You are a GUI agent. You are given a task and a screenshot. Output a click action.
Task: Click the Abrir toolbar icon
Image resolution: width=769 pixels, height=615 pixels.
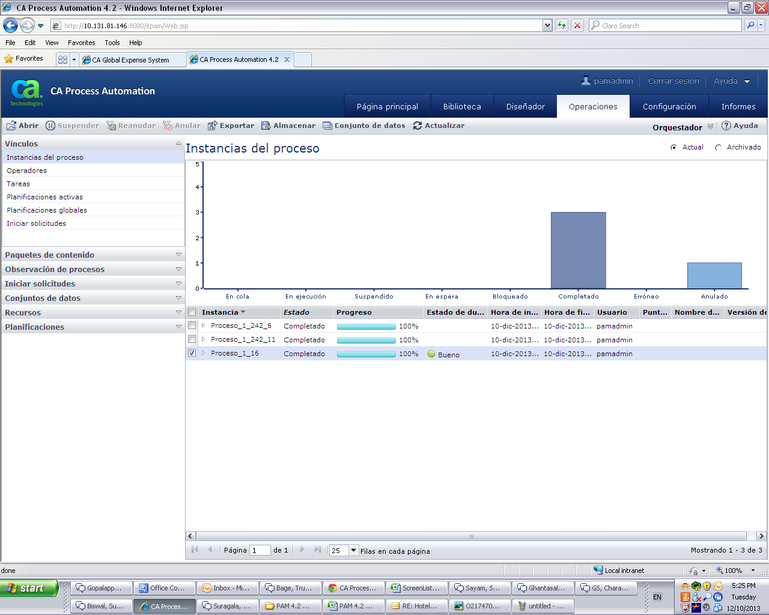point(11,126)
